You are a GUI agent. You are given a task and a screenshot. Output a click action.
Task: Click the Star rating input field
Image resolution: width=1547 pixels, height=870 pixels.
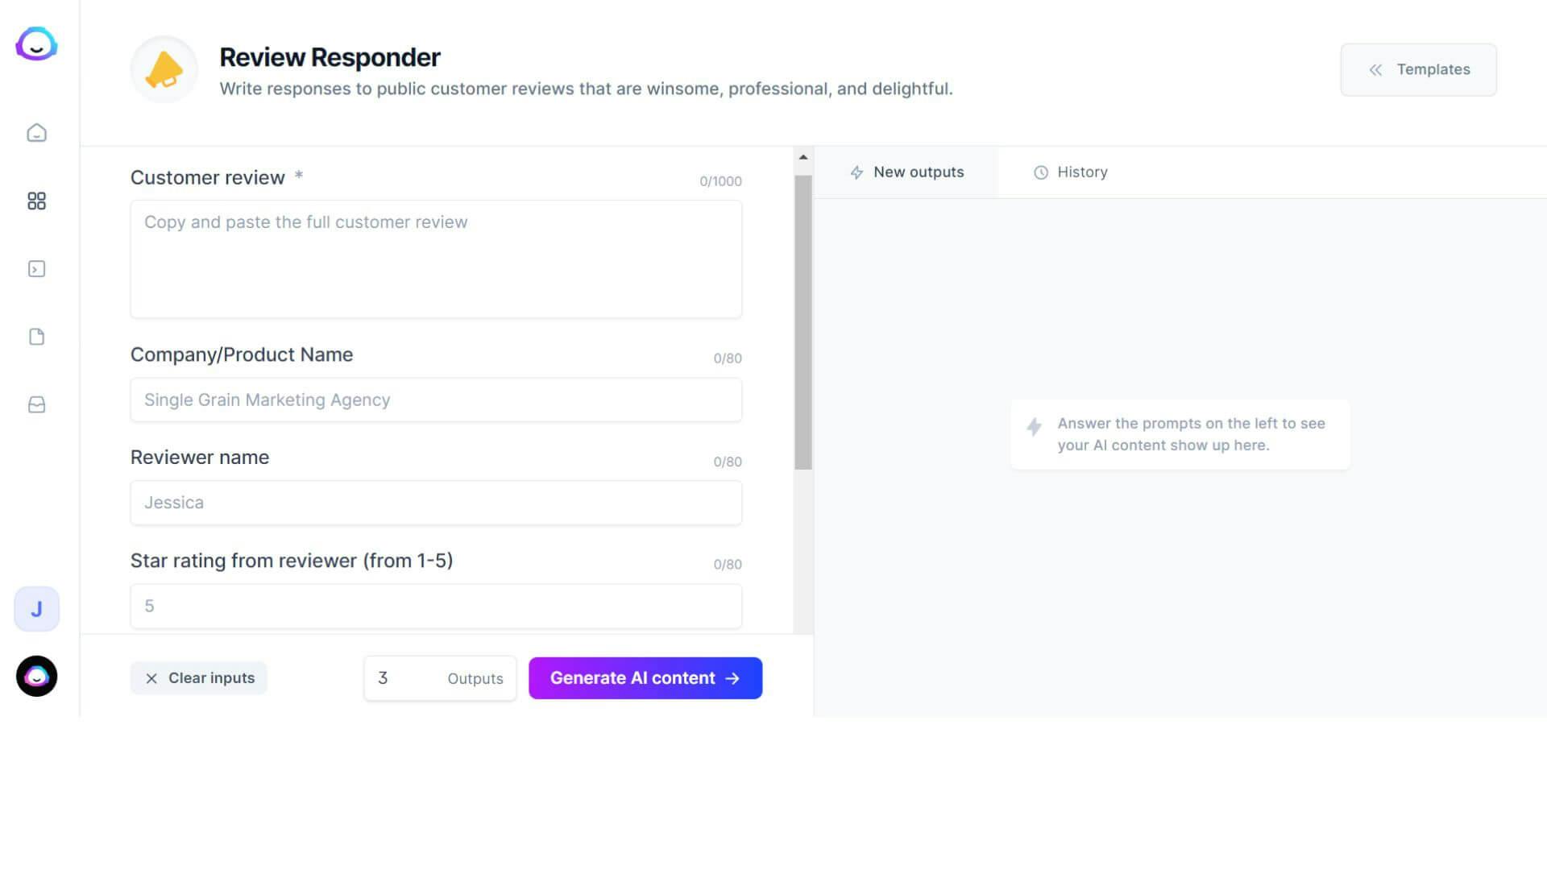(x=436, y=606)
